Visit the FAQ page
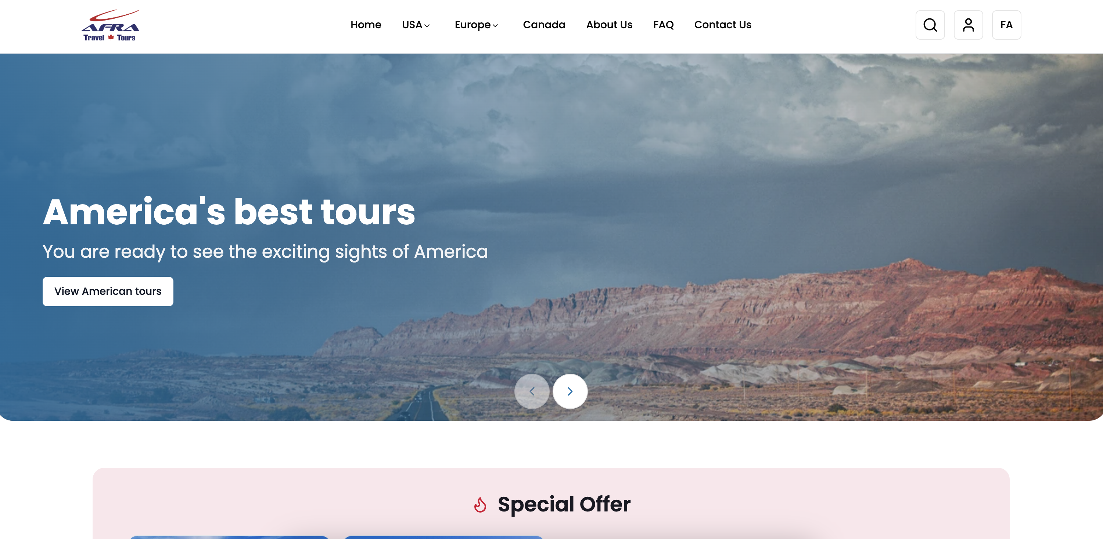This screenshot has width=1103, height=539. point(663,25)
